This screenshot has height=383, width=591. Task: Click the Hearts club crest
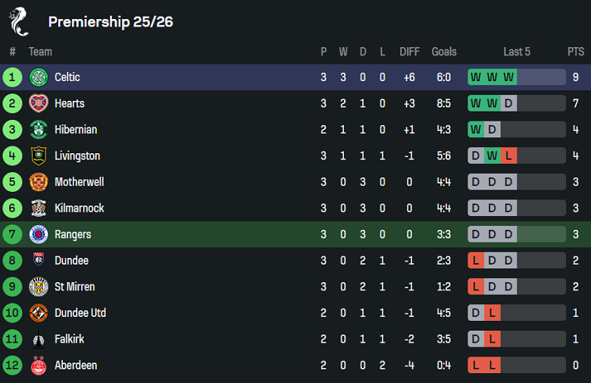[x=39, y=103]
